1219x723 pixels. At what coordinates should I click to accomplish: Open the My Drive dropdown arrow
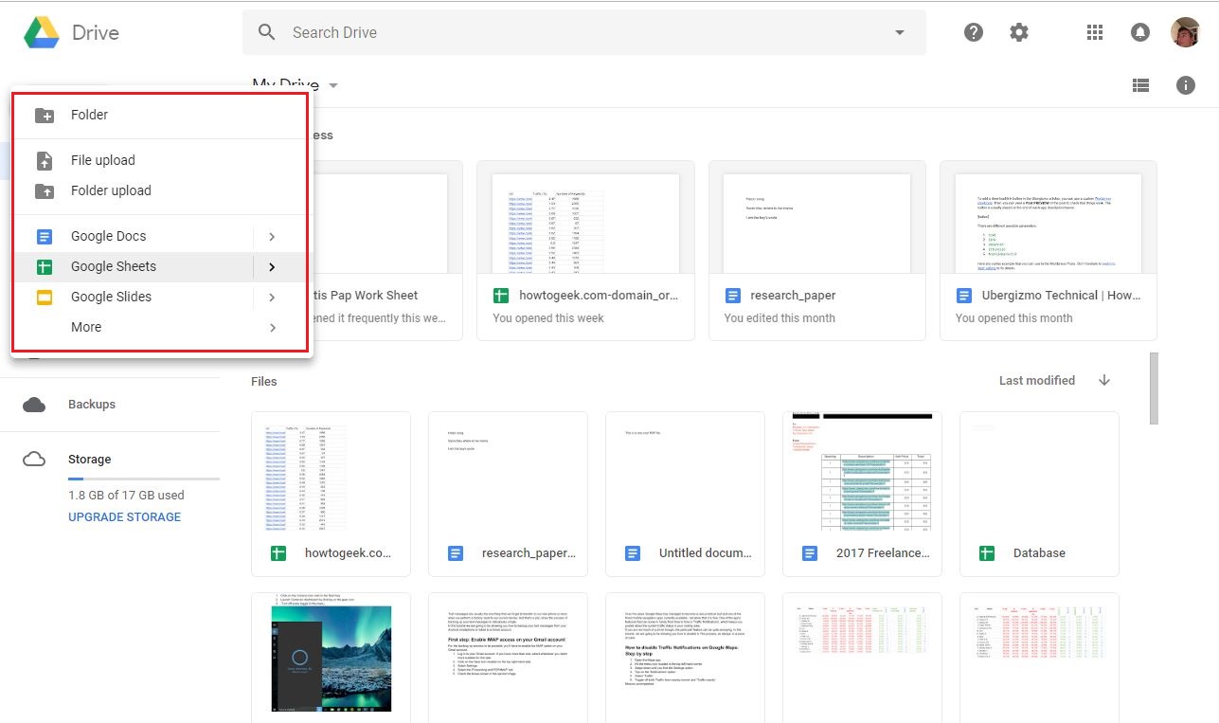(332, 85)
